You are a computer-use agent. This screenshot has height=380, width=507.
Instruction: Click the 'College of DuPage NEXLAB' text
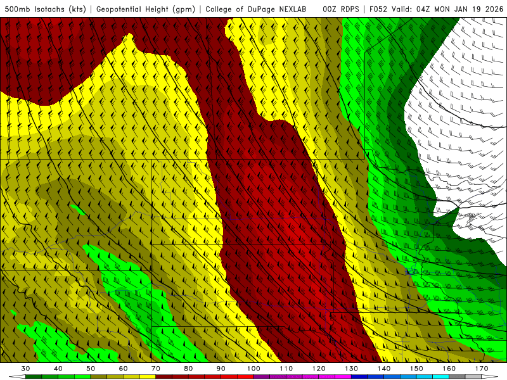(255, 9)
